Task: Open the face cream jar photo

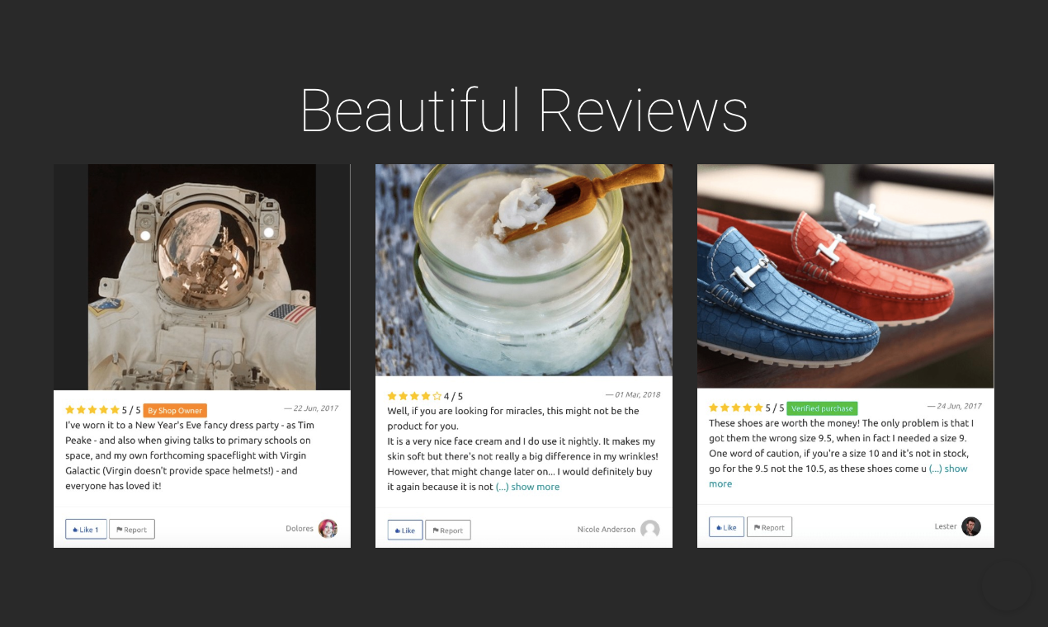Action: pyautogui.click(x=524, y=270)
